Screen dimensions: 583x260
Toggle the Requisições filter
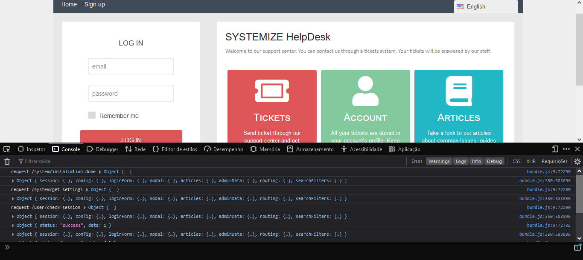point(554,161)
